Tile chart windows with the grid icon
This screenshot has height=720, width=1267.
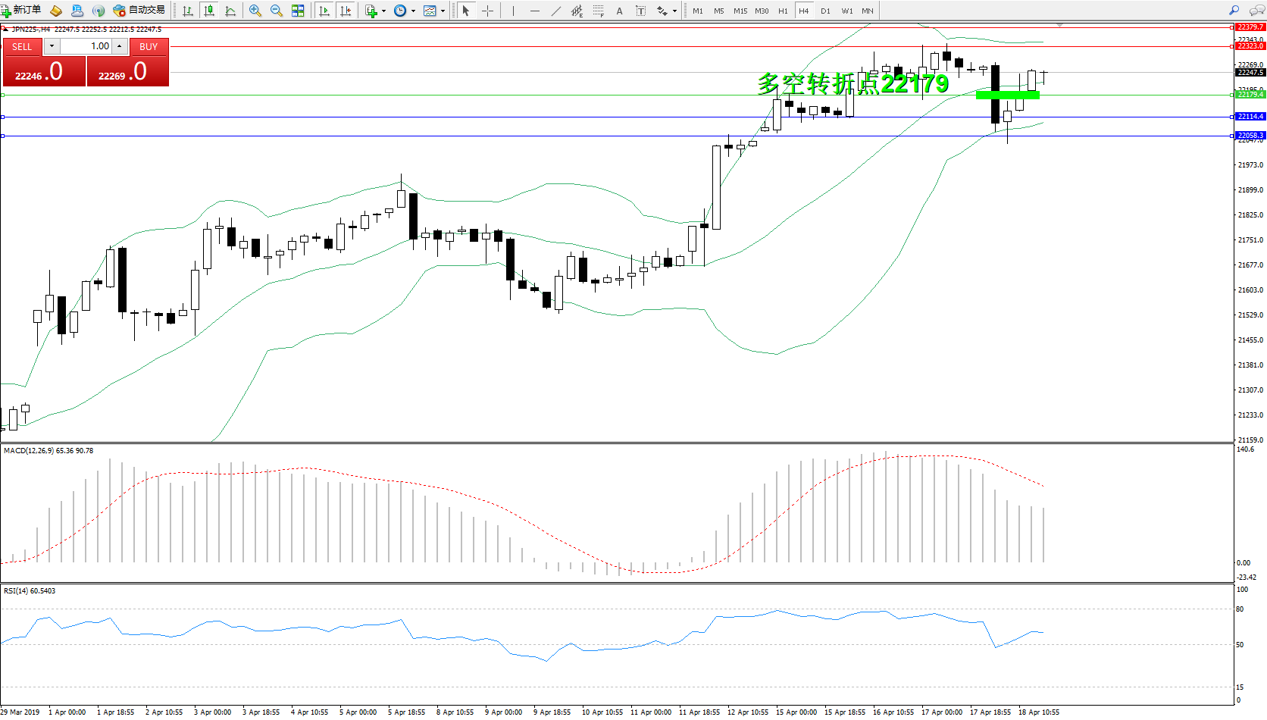tap(298, 11)
